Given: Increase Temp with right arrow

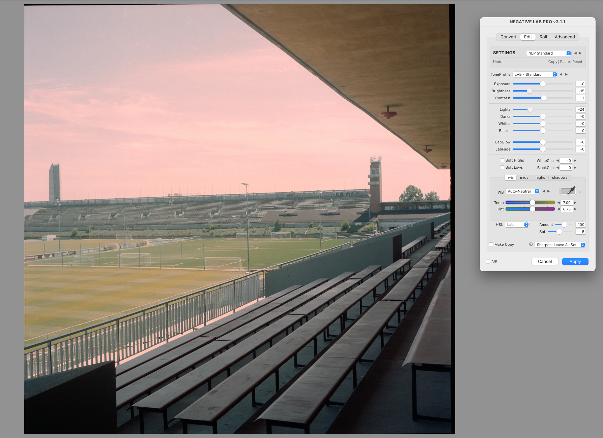Looking at the screenshot, I should [x=575, y=203].
